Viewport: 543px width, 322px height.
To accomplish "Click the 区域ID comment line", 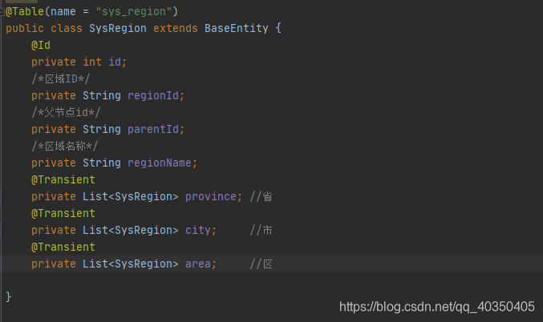I will tap(61, 78).
